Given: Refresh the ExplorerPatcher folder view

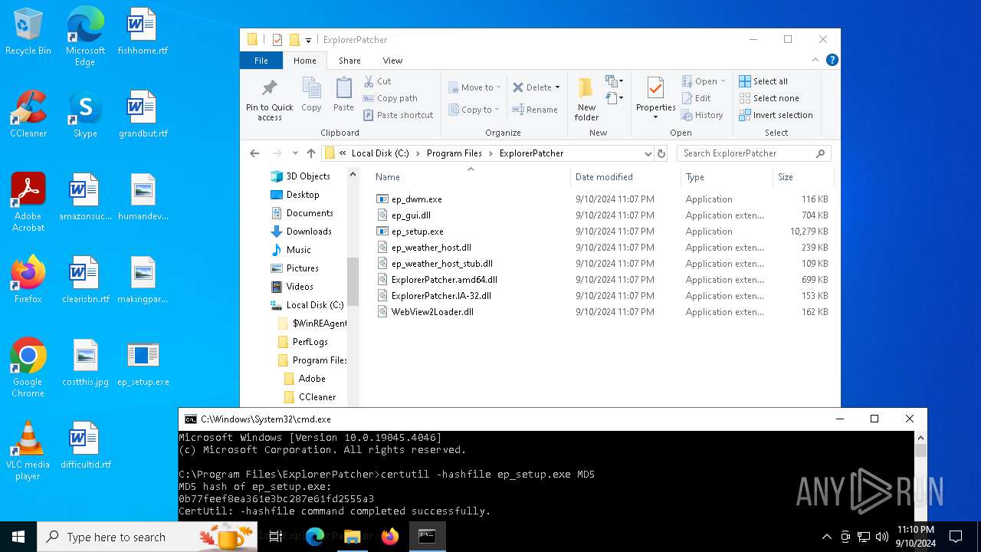Looking at the screenshot, I should point(663,153).
